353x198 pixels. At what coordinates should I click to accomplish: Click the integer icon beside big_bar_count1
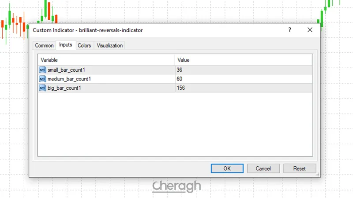tap(42, 88)
